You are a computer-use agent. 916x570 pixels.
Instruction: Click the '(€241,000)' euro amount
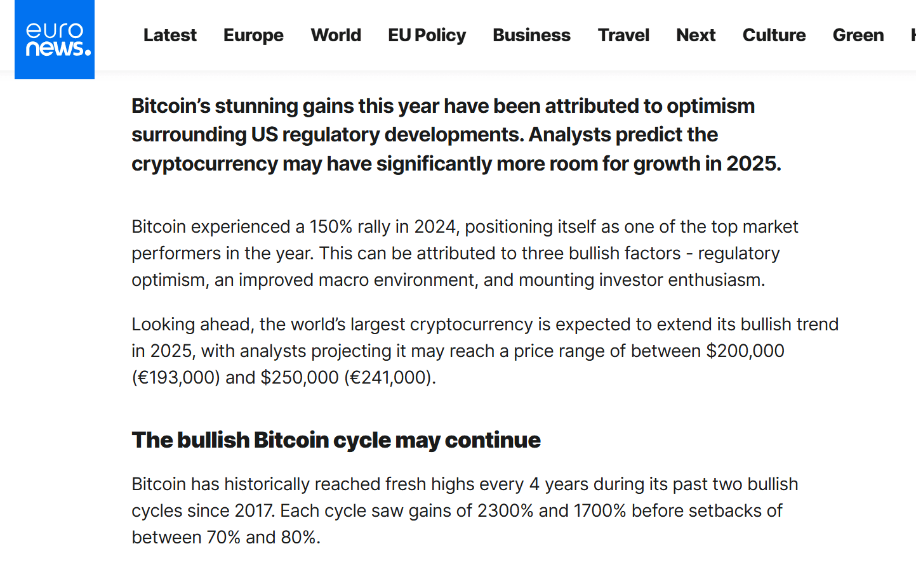coord(390,377)
